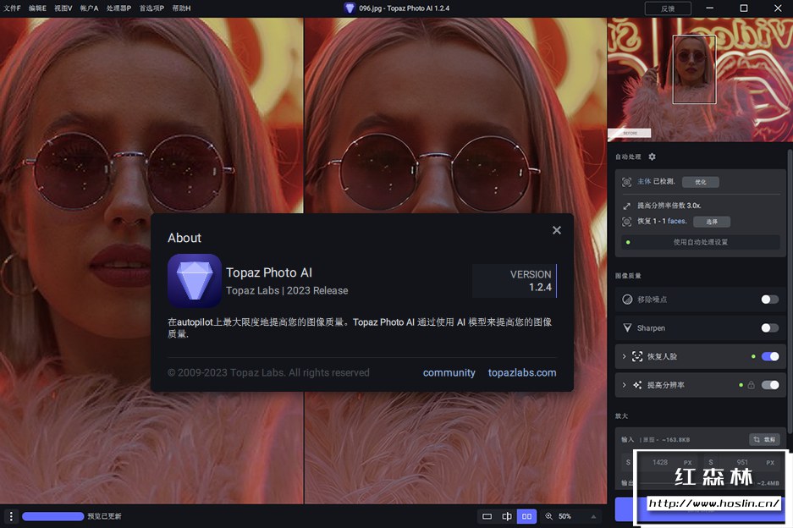This screenshot has height=528, width=793.
Task: Open the 文件F menu
Action: pos(12,8)
